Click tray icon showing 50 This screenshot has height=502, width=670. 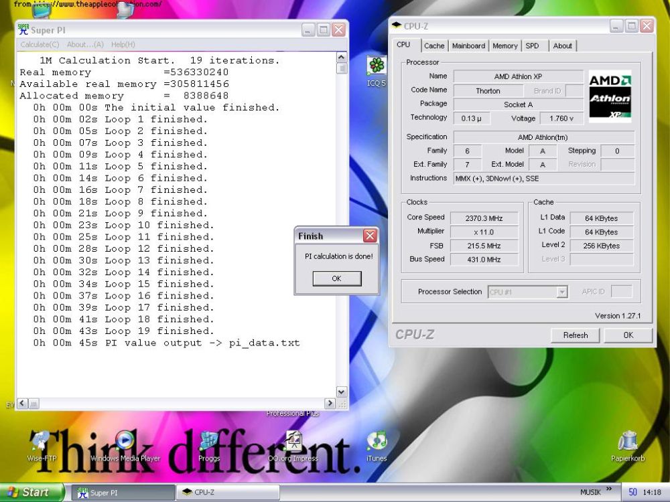(633, 493)
